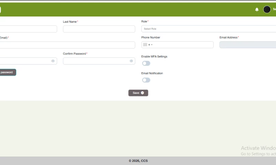Expand the phone country code selector

point(148,45)
